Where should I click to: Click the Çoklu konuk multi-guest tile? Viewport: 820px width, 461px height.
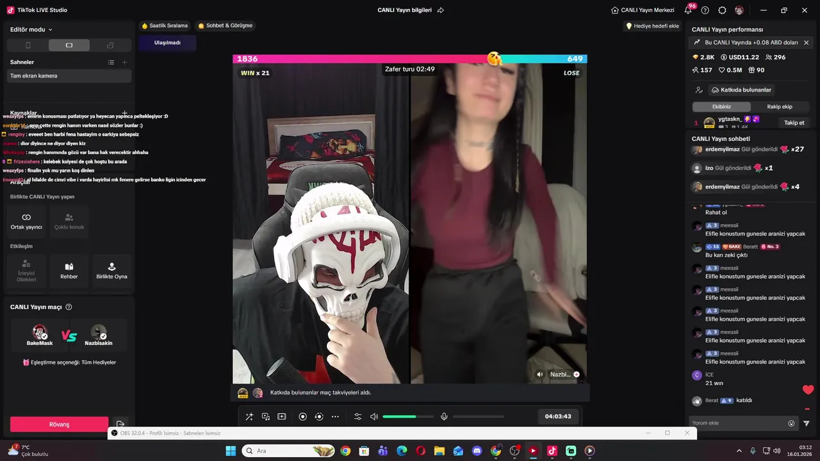[x=69, y=222]
